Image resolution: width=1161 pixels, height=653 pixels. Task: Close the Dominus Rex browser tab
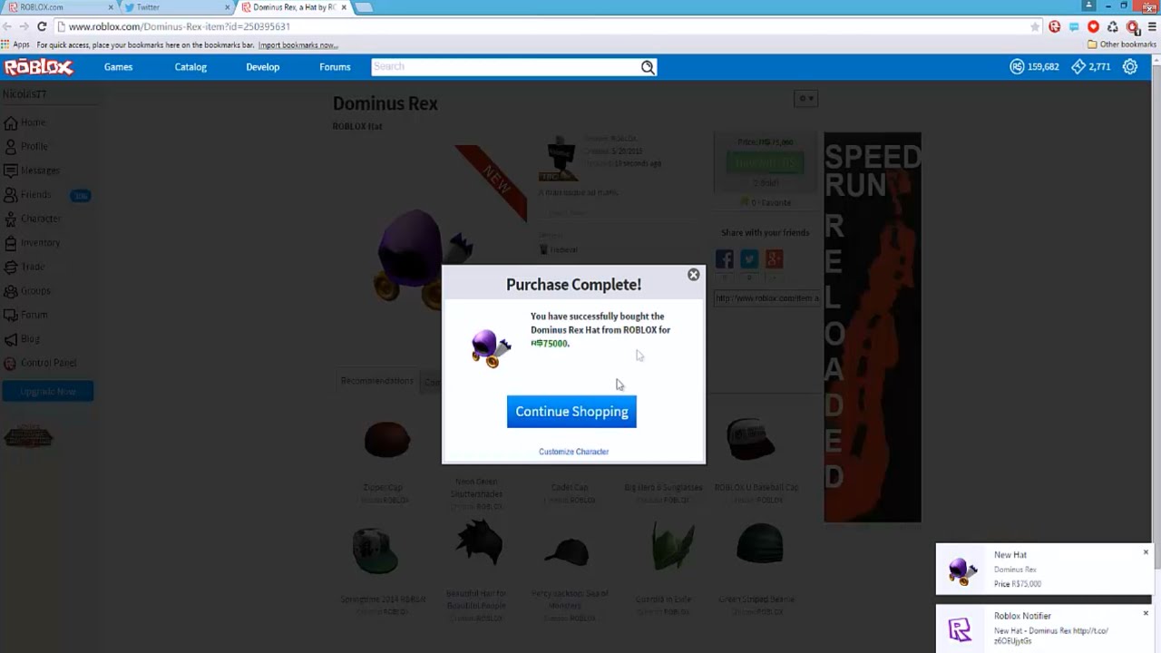[x=344, y=7]
